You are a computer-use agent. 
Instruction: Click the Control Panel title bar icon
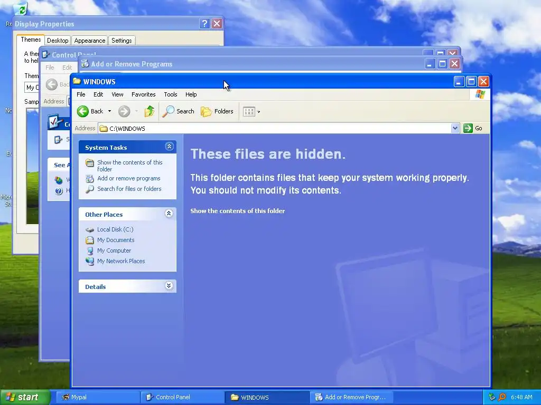[x=45, y=54]
